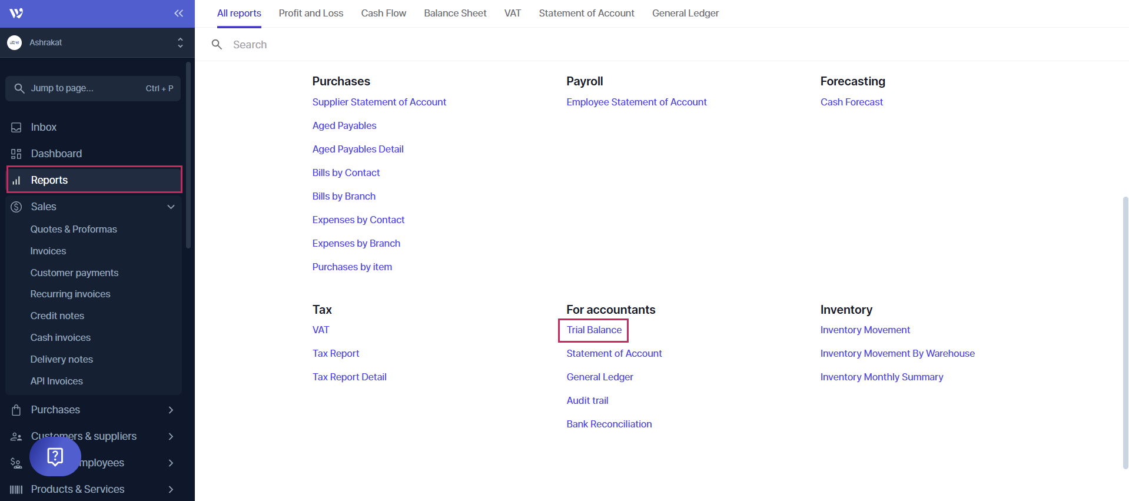Click the Wafeq logo icon
Screen dimensions: 1129x501
(x=16, y=13)
